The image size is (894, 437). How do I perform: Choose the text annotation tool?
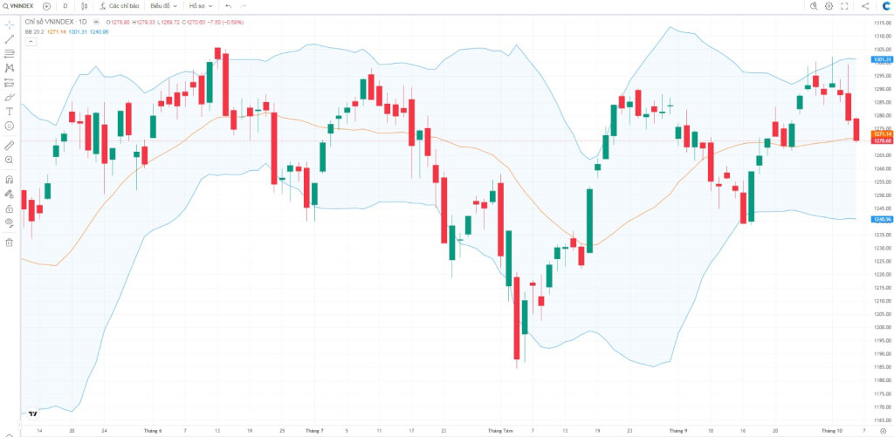click(9, 111)
